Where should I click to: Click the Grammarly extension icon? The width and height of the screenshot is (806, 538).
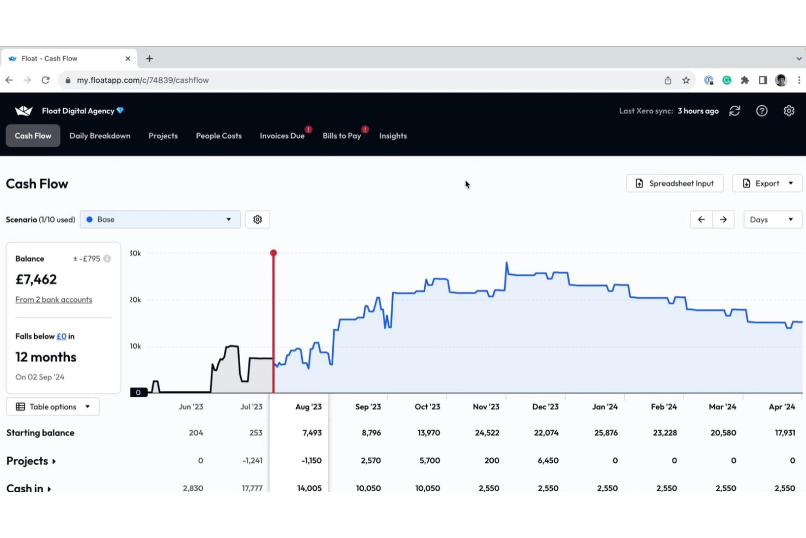click(726, 80)
